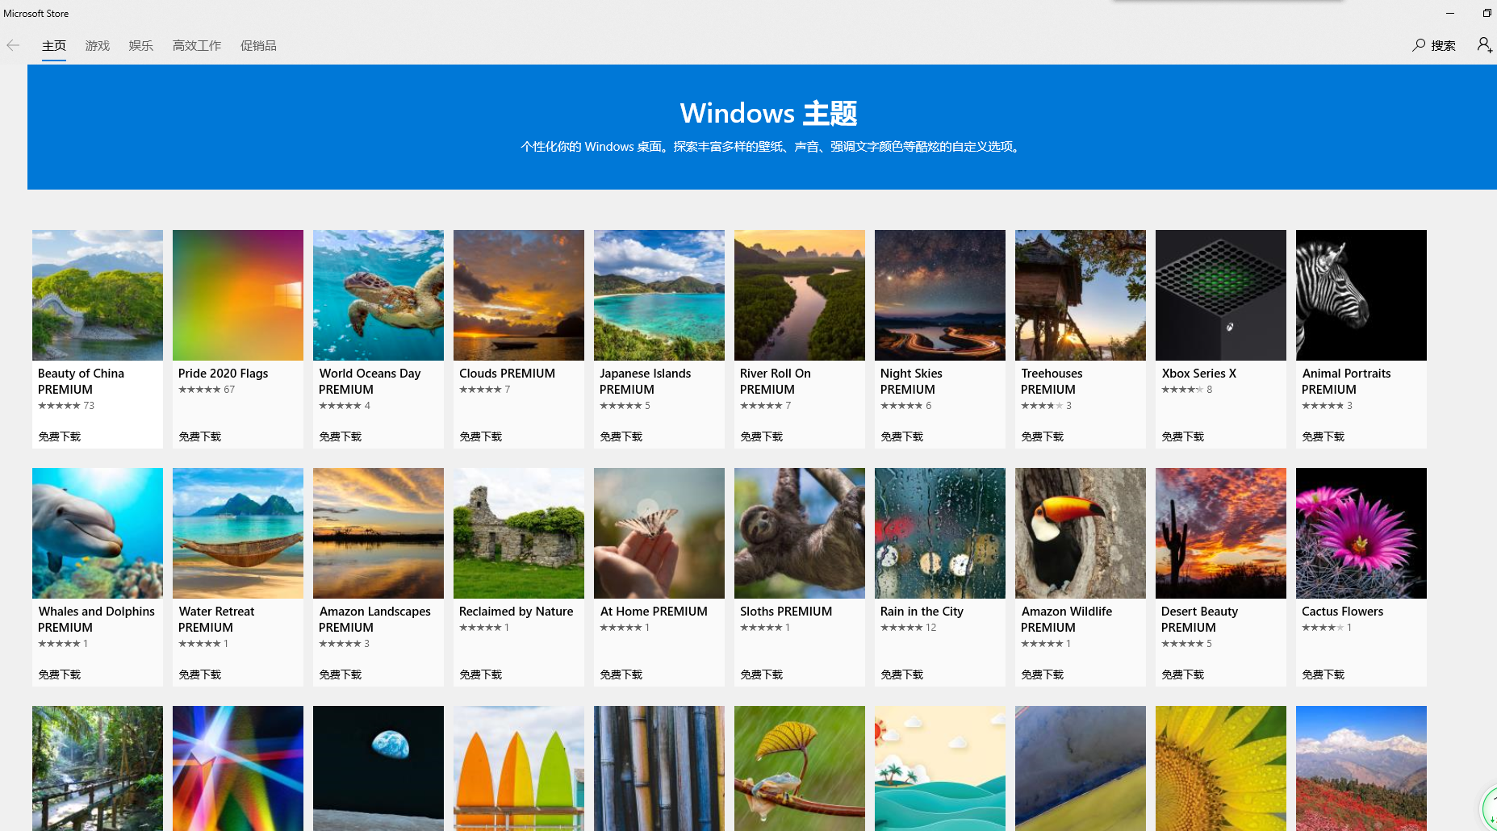The height and width of the screenshot is (831, 1497).
Task: Open the 促销品 section
Action: [257, 45]
